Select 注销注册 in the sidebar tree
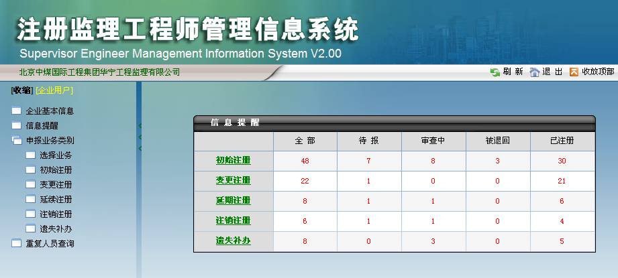This screenshot has height=278, width=618. click(56, 214)
